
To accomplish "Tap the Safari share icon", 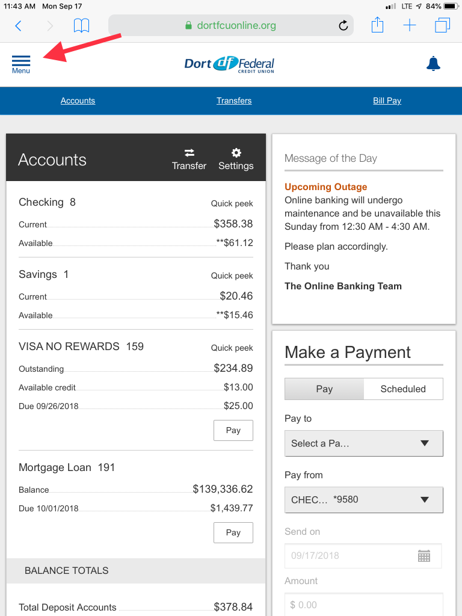I will 377,25.
